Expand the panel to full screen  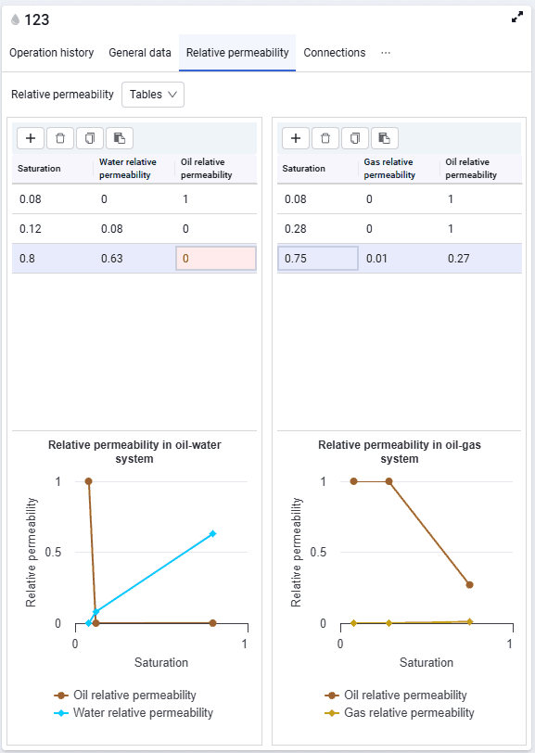(x=517, y=18)
